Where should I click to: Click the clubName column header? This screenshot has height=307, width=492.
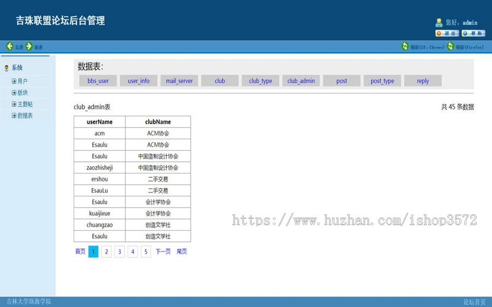[x=158, y=122]
